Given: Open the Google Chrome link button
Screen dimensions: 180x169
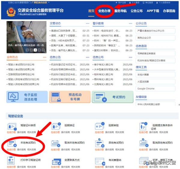Looking at the screenshot, I should (x=155, y=88).
